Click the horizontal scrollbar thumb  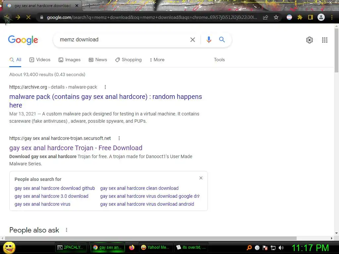[x=151, y=238]
